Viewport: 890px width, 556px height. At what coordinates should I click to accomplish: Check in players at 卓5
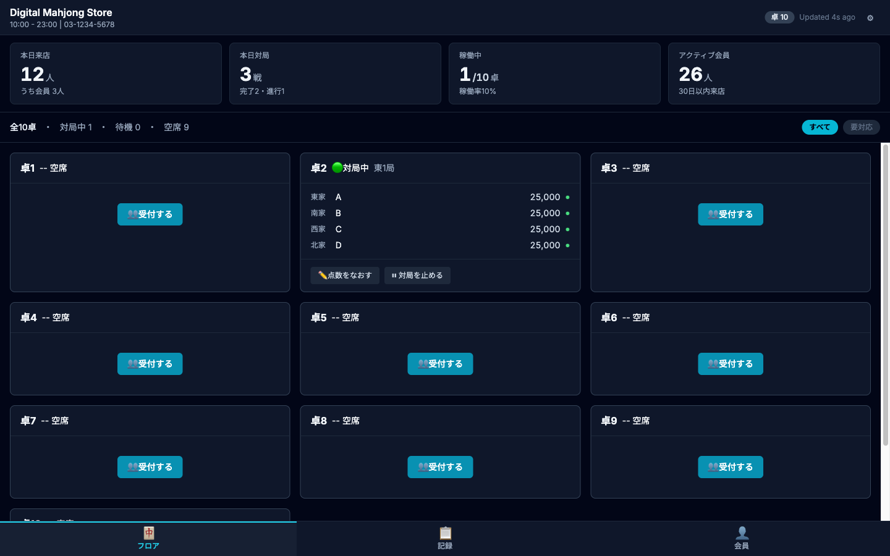[x=440, y=364]
